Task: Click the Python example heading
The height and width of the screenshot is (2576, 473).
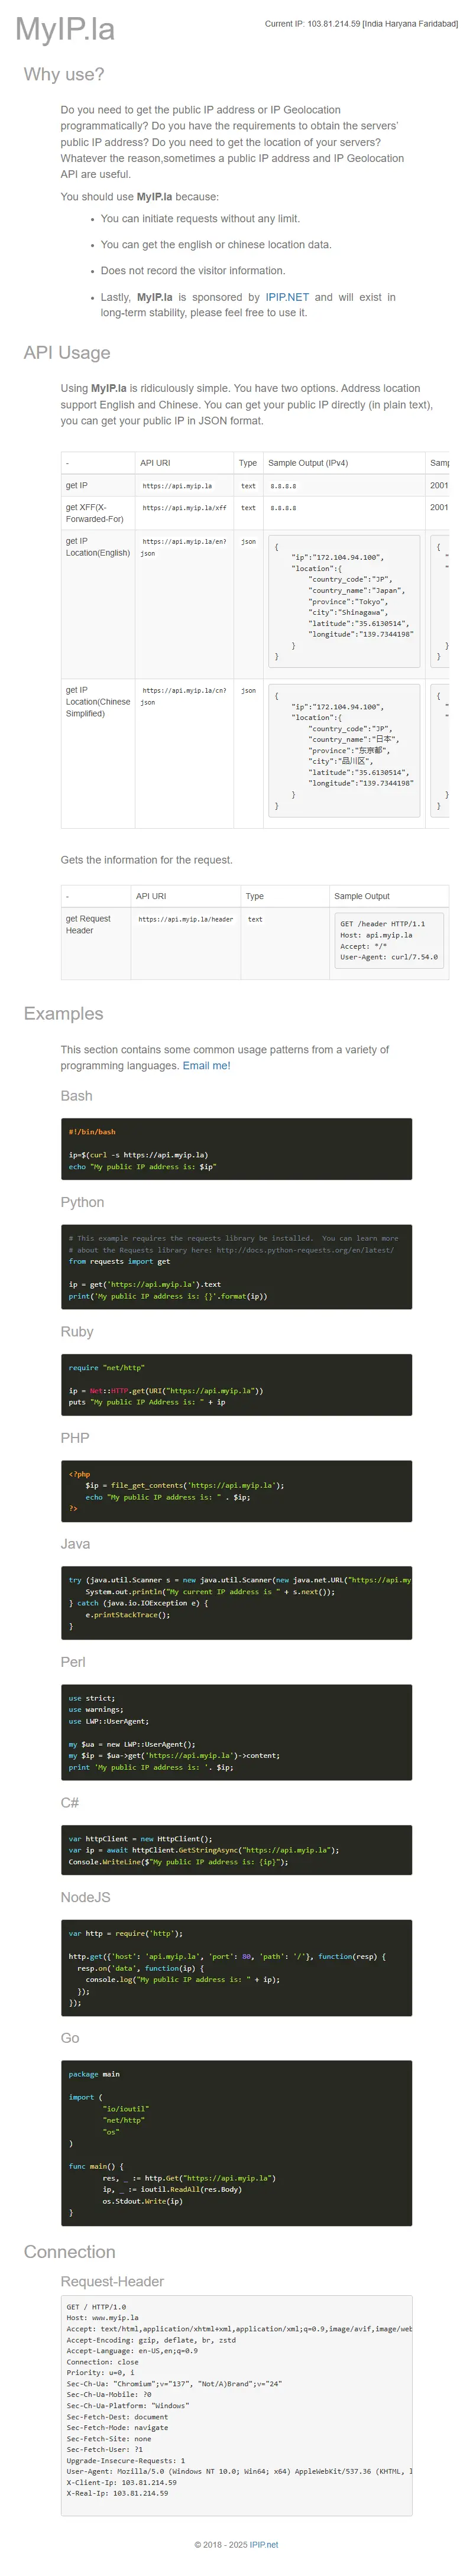Action: point(82,1202)
